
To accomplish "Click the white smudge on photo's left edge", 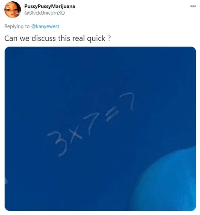I will coord(6,181).
